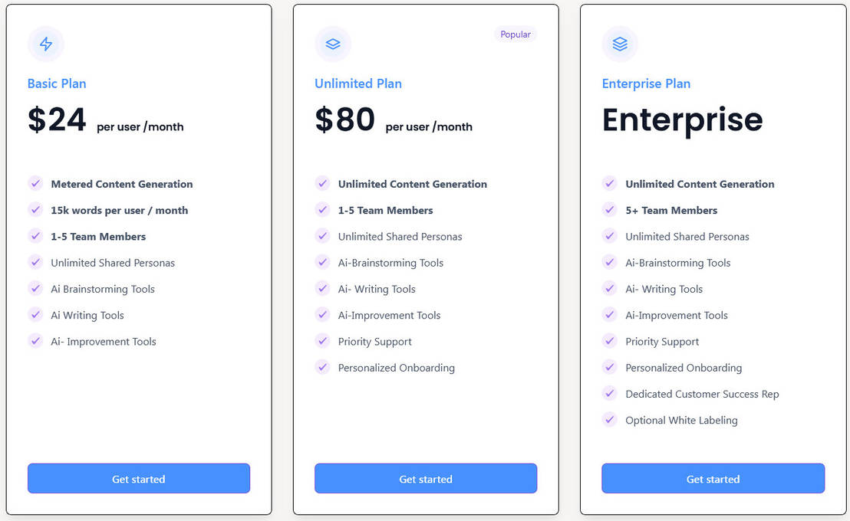The height and width of the screenshot is (521, 850).
Task: Click the checkmark beside Priority Support in Unlimited Plan
Action: 322,342
